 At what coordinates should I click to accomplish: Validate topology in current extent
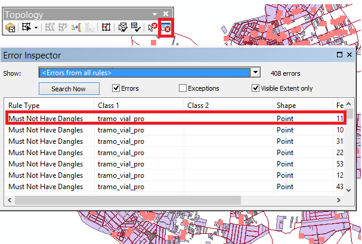click(136, 27)
